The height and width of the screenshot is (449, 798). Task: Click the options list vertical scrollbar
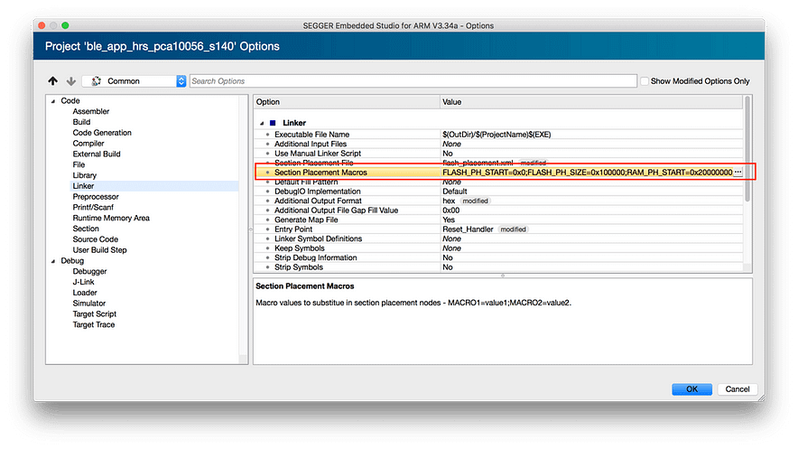(x=747, y=149)
